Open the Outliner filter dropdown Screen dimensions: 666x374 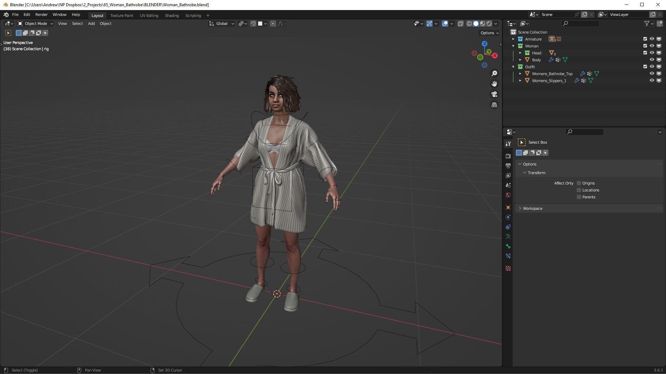point(649,24)
